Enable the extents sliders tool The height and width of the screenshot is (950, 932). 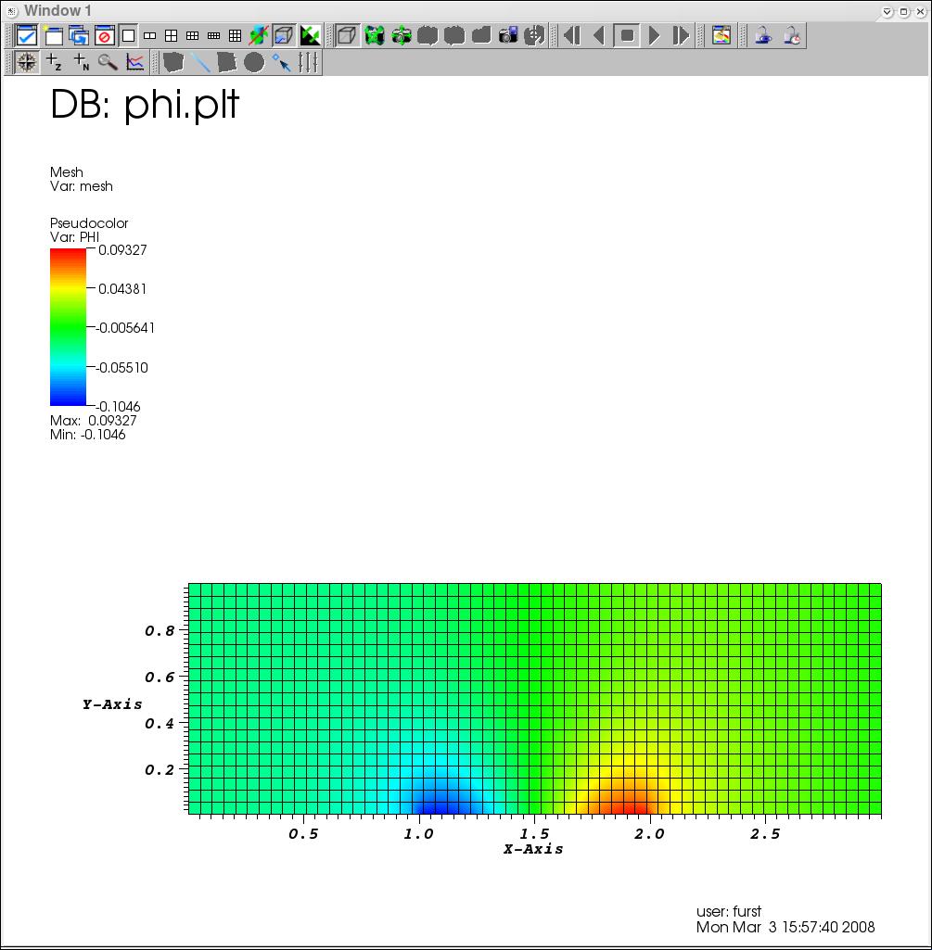308,62
